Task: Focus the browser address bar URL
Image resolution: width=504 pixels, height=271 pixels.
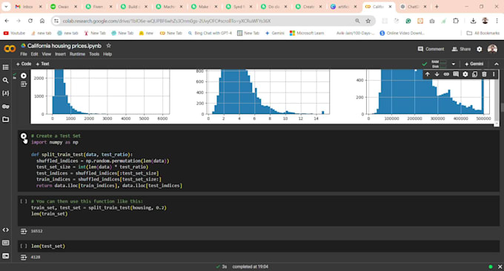Action: tap(167, 21)
